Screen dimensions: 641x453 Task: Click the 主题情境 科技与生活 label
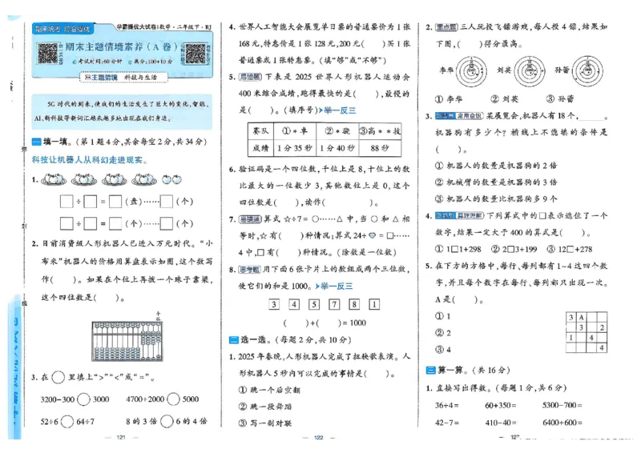123,77
